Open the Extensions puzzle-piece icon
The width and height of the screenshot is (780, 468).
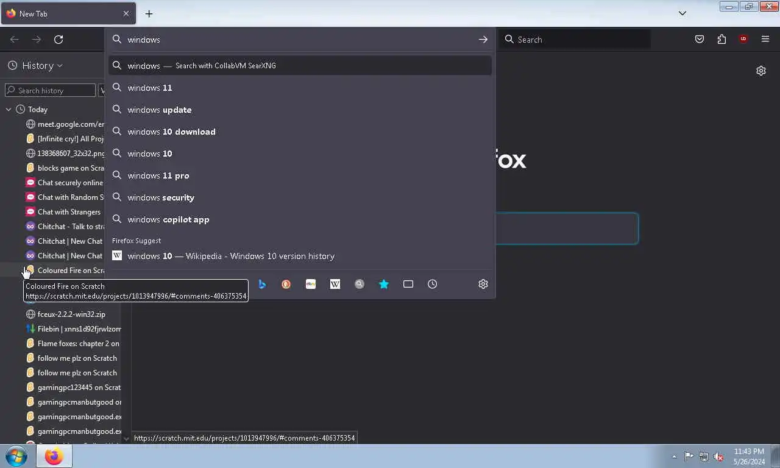pos(721,40)
